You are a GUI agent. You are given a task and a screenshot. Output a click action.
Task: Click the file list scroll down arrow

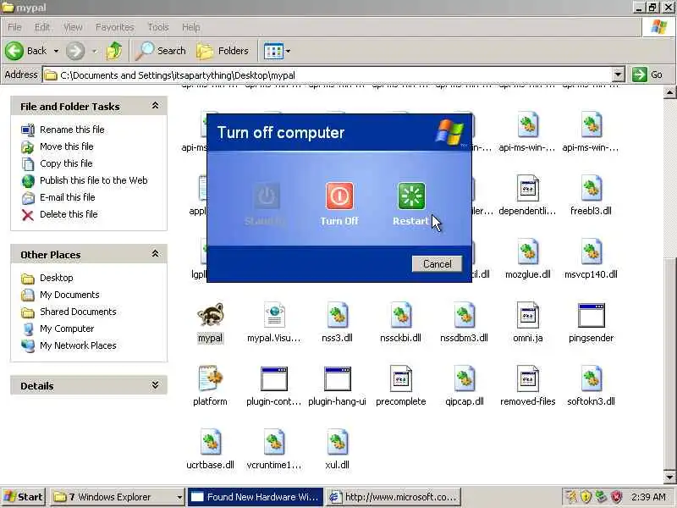(669, 478)
